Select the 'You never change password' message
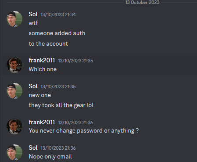This screenshot has height=162, width=197. click(x=84, y=131)
